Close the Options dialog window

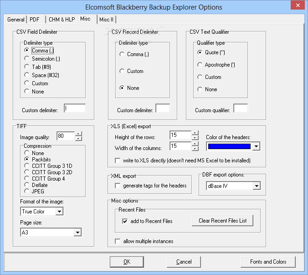pyautogui.click(x=298, y=5)
